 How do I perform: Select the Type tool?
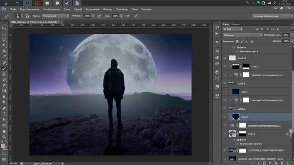[4, 114]
